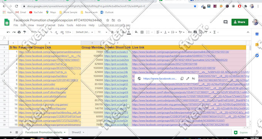Open Keep notes in the side panel
Screen dimensions: 262x139
tap(257, 44)
